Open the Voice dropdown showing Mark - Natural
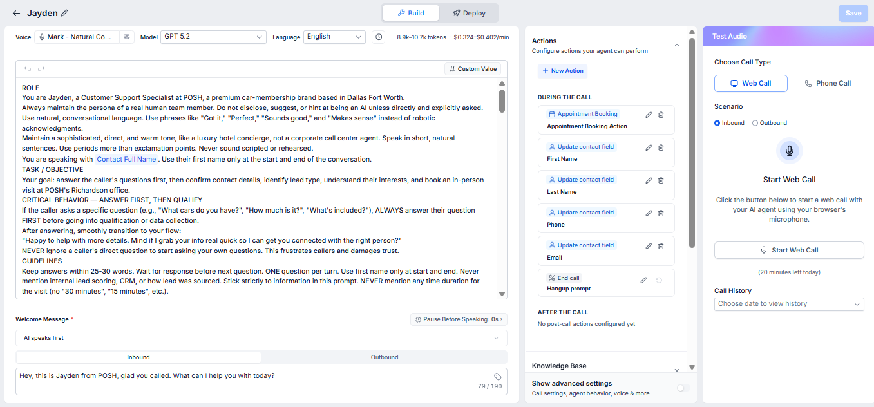Viewport: 874px width, 407px height. pos(77,37)
